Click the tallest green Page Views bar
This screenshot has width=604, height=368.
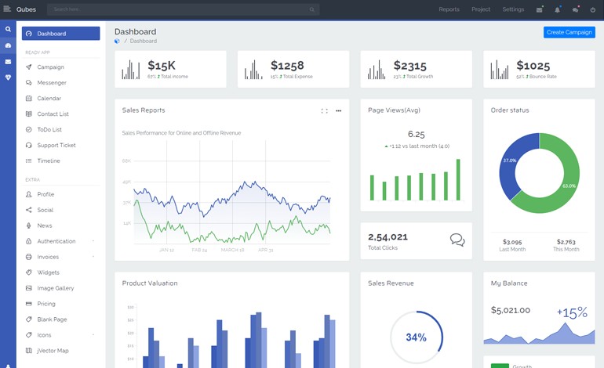458,179
